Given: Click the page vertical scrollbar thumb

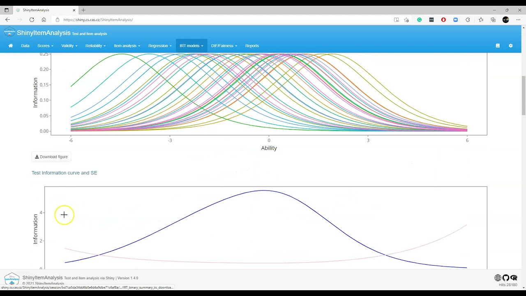Looking at the screenshot, I should tap(524, 95).
